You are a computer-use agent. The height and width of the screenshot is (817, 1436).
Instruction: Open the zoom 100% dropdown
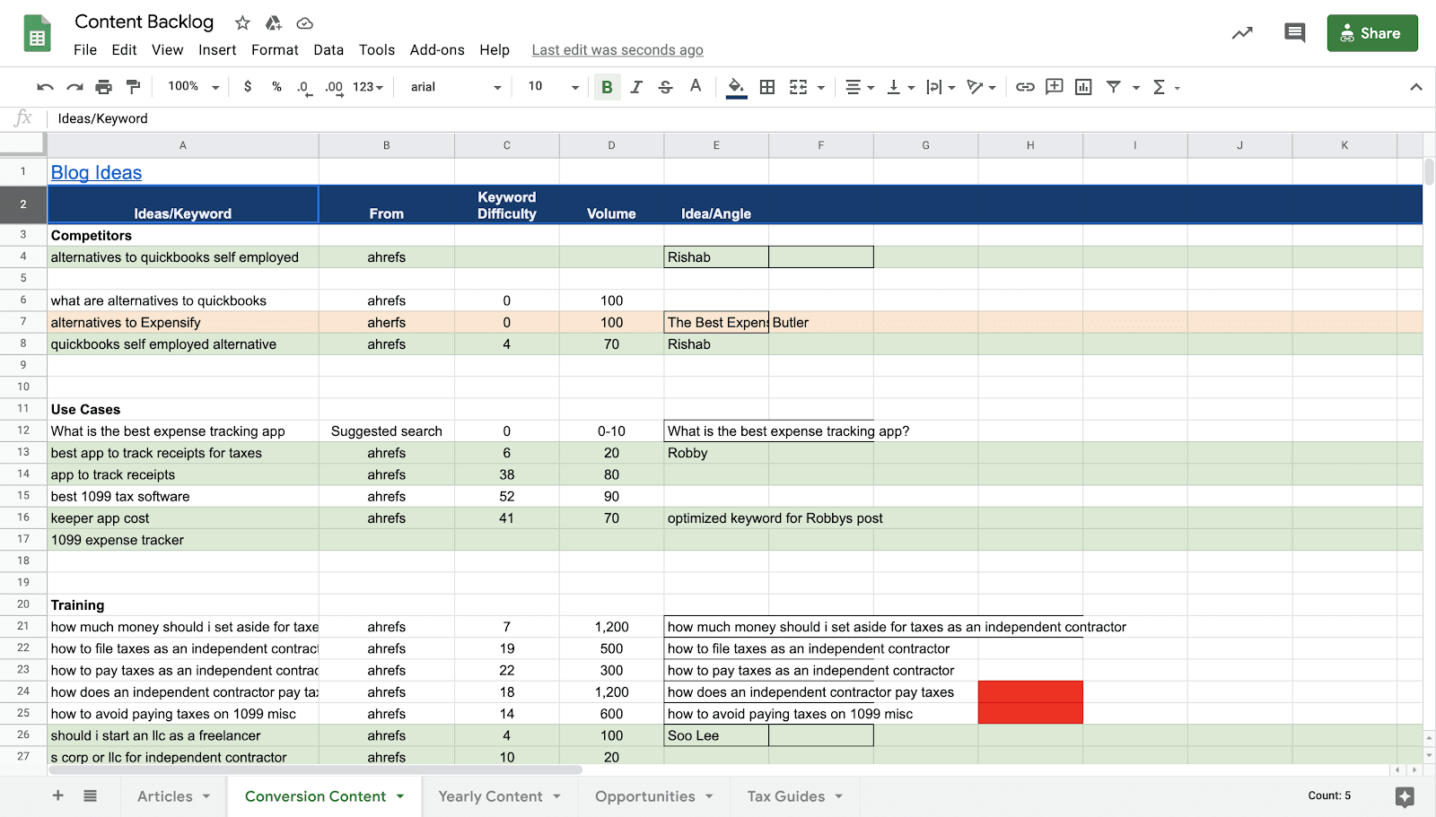click(x=193, y=87)
